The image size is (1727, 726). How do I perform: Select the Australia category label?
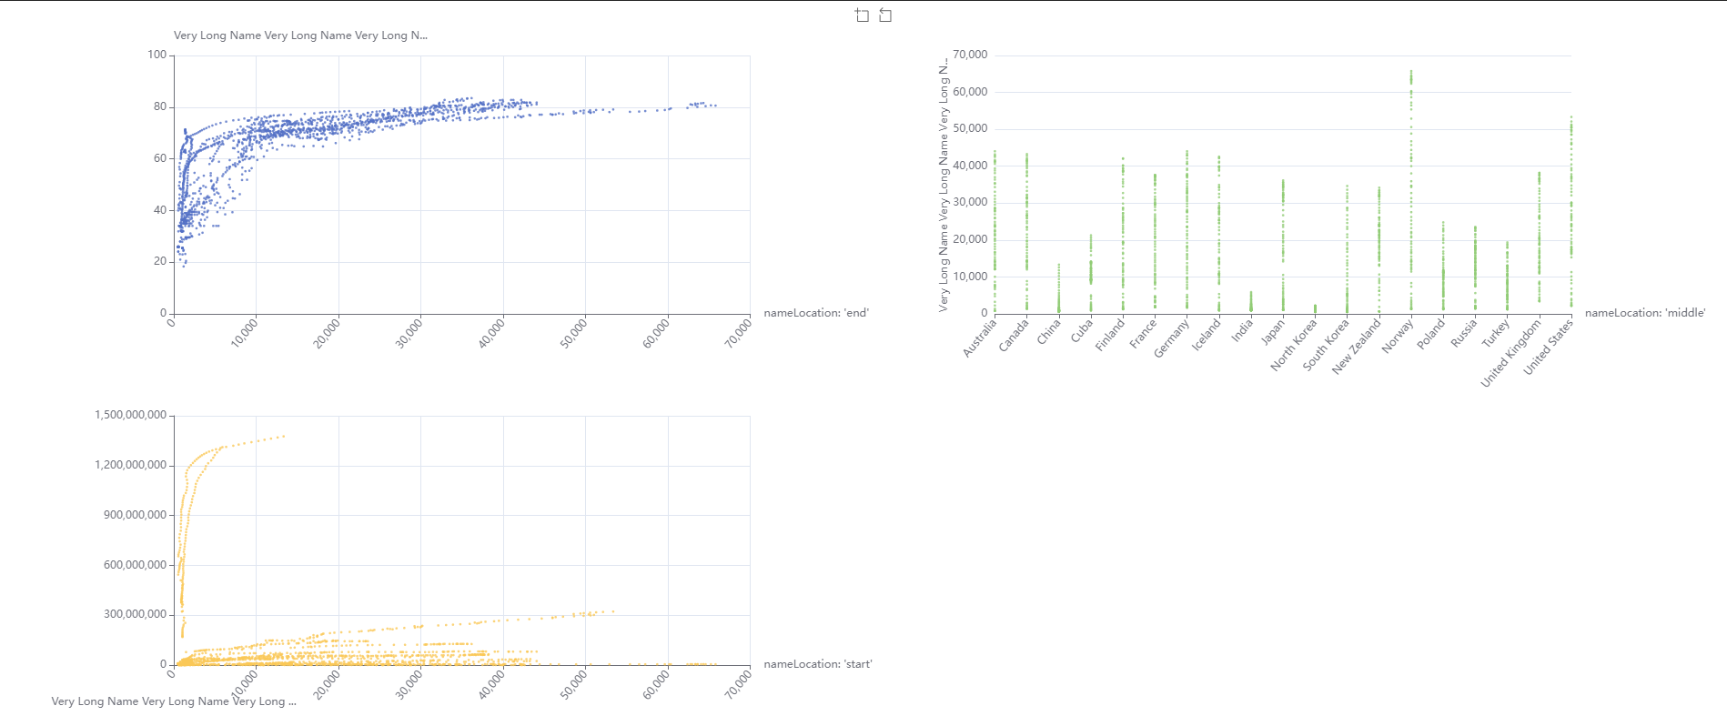pos(980,338)
